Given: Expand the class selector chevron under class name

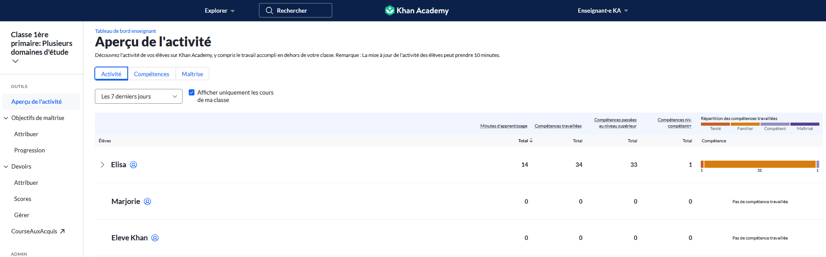Looking at the screenshot, I should (x=15, y=61).
